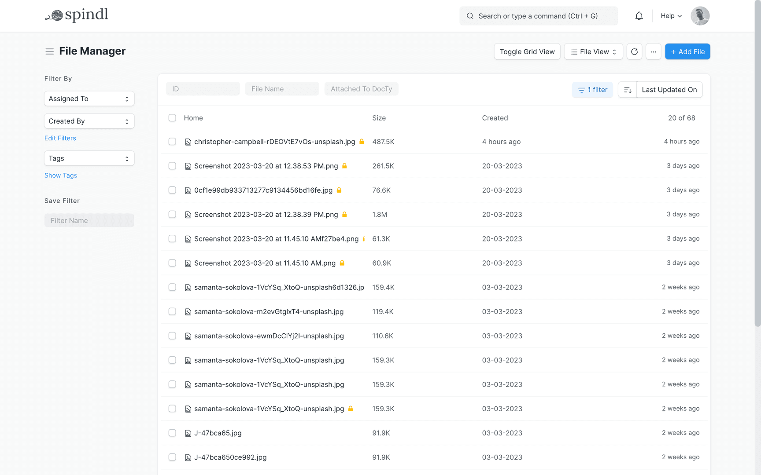Click the 1 filter indicator chip
The height and width of the screenshot is (475, 761).
(592, 90)
